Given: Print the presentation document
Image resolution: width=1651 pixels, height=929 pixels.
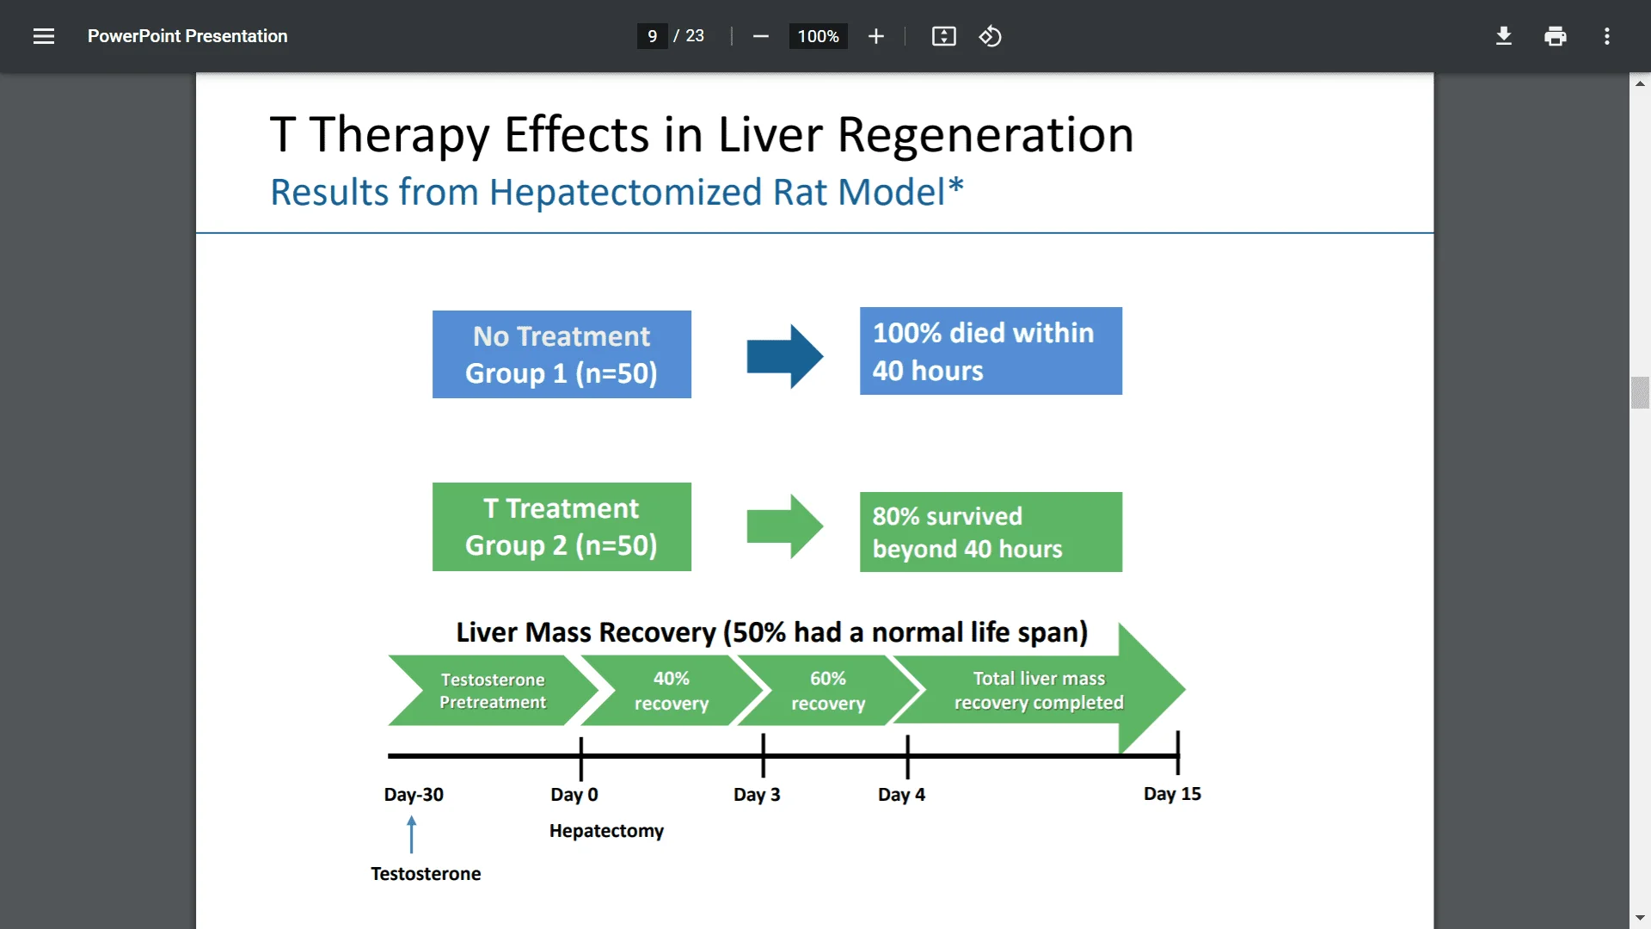Looking at the screenshot, I should (1555, 36).
